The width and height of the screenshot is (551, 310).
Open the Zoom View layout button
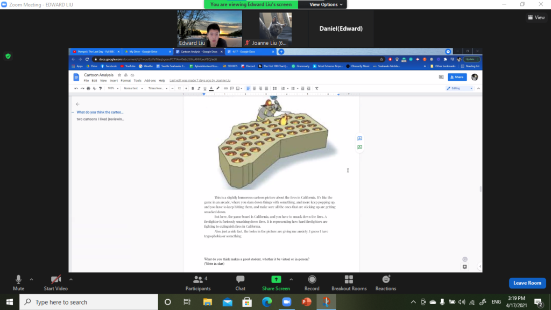pos(536,17)
